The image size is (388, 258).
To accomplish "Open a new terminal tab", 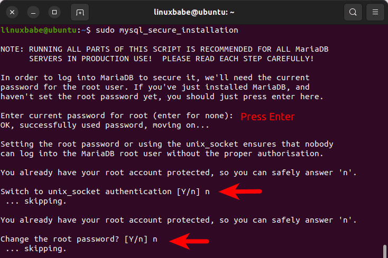I will [79, 12].
